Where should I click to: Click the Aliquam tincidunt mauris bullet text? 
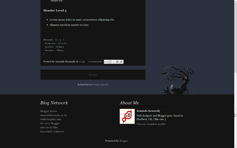69,25
